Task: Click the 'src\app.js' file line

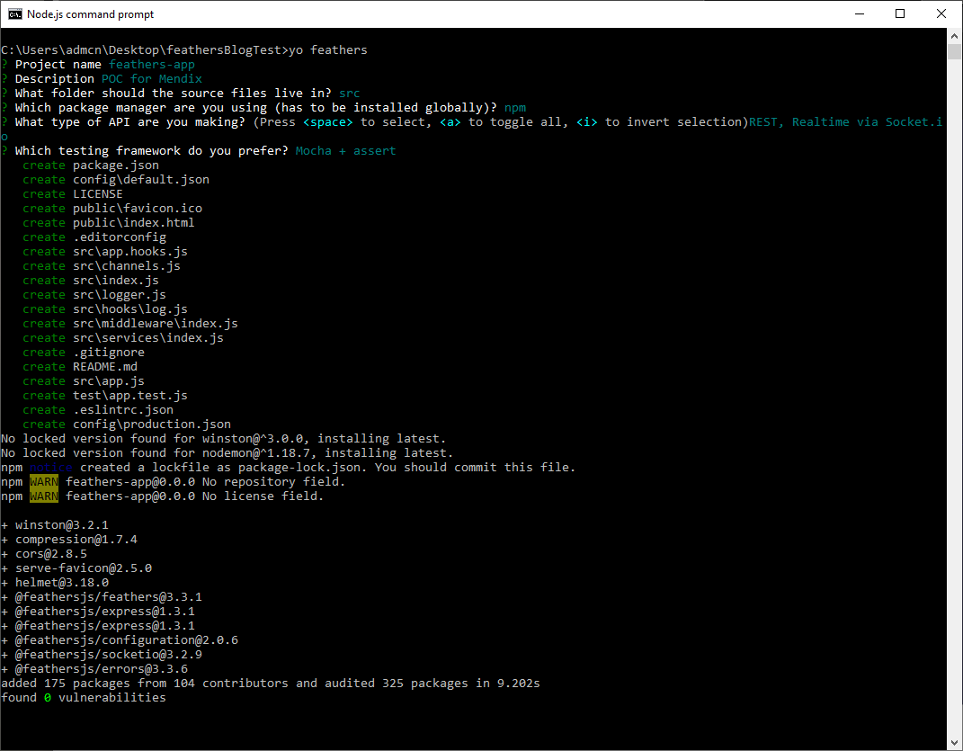Action: click(x=84, y=381)
